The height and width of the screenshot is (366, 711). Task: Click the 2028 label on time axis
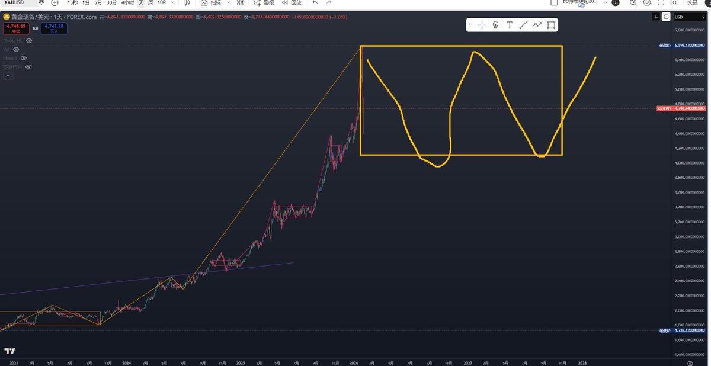click(x=582, y=362)
